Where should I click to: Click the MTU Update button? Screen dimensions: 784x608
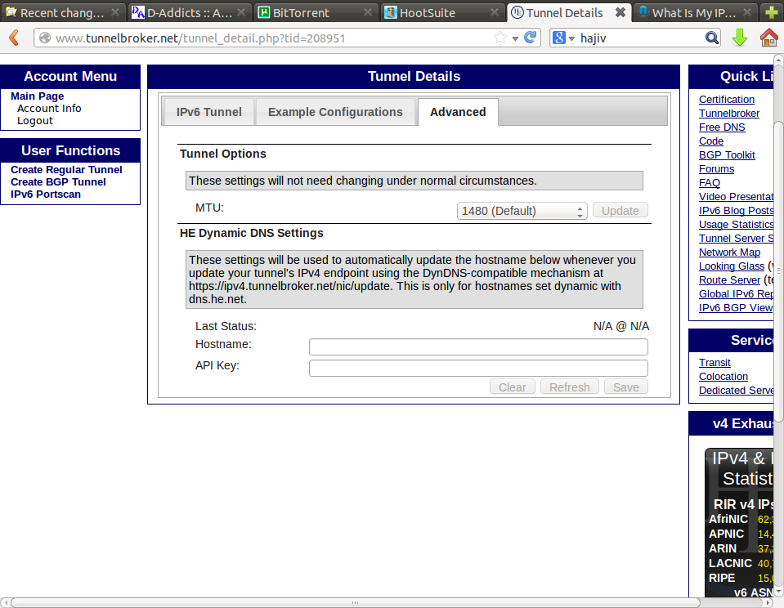tap(620, 211)
